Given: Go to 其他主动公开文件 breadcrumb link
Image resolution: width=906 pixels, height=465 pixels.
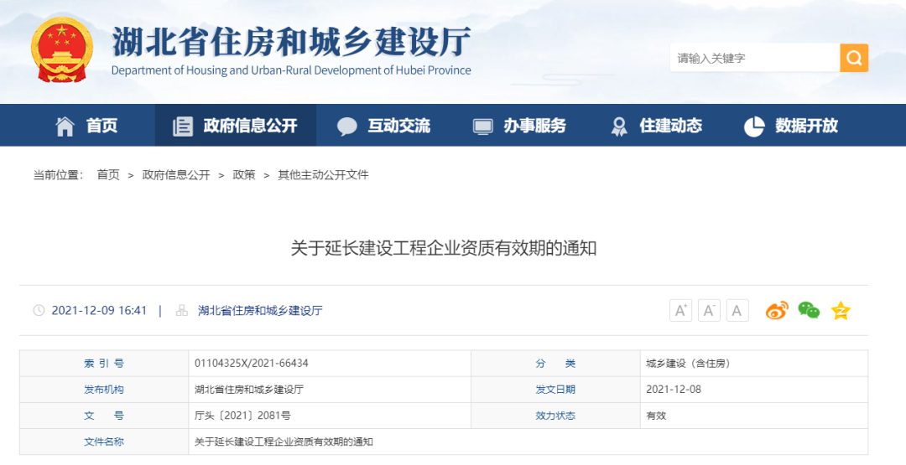Looking at the screenshot, I should coord(323,175).
